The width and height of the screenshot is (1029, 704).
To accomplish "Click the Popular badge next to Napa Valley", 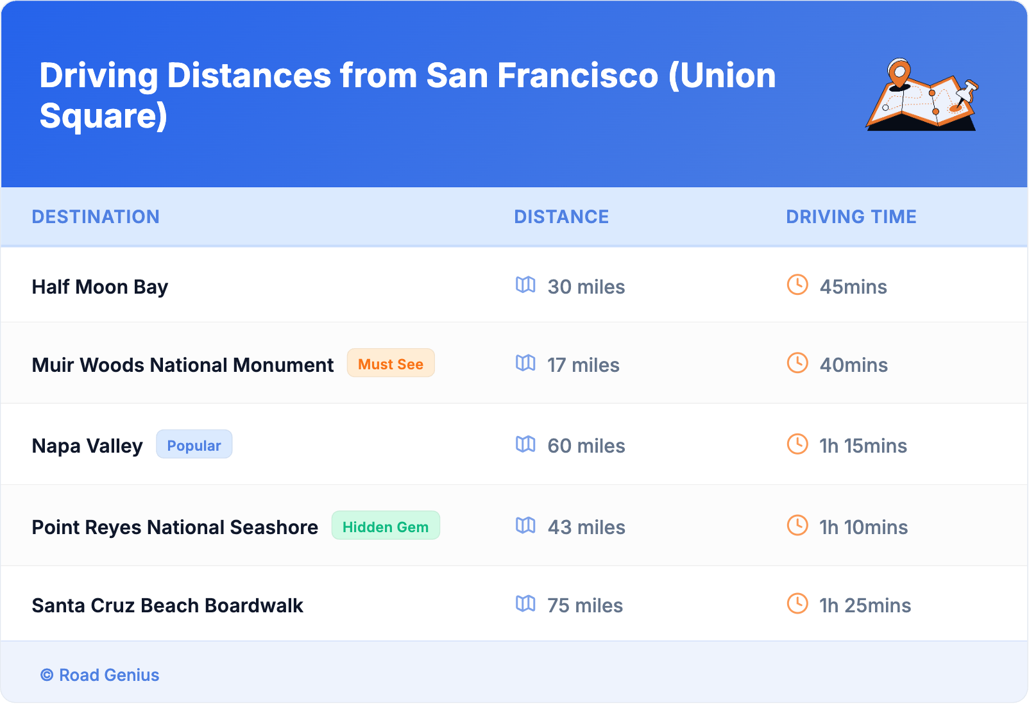I will (194, 445).
